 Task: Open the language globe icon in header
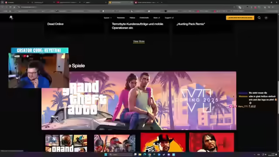266,18
